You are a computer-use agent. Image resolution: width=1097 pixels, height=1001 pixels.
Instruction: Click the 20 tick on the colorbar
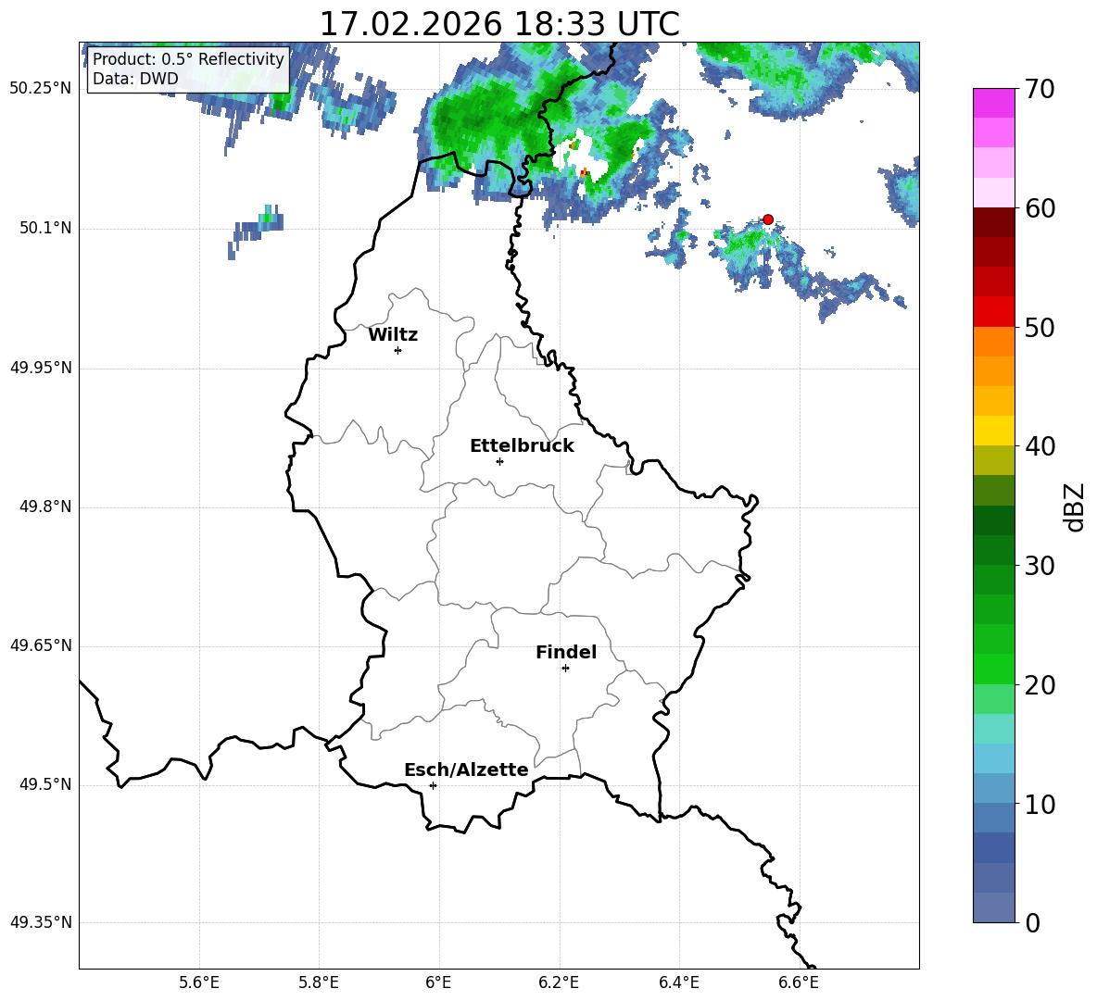[x=1040, y=685]
